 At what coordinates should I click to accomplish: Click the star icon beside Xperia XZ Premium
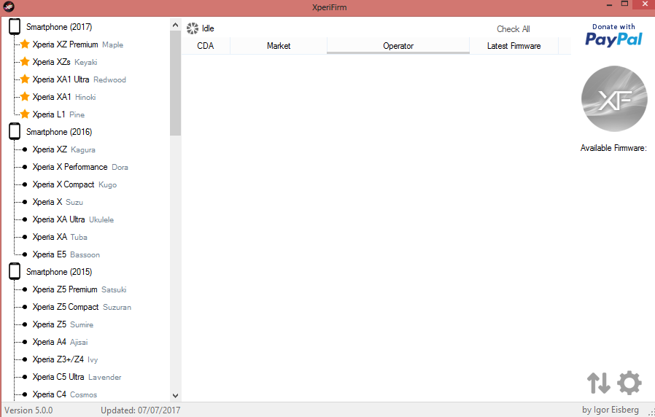click(x=25, y=44)
